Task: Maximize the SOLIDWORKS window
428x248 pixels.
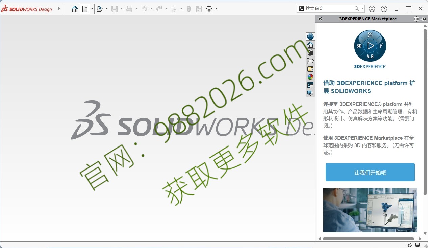Action: pyautogui.click(x=408, y=9)
